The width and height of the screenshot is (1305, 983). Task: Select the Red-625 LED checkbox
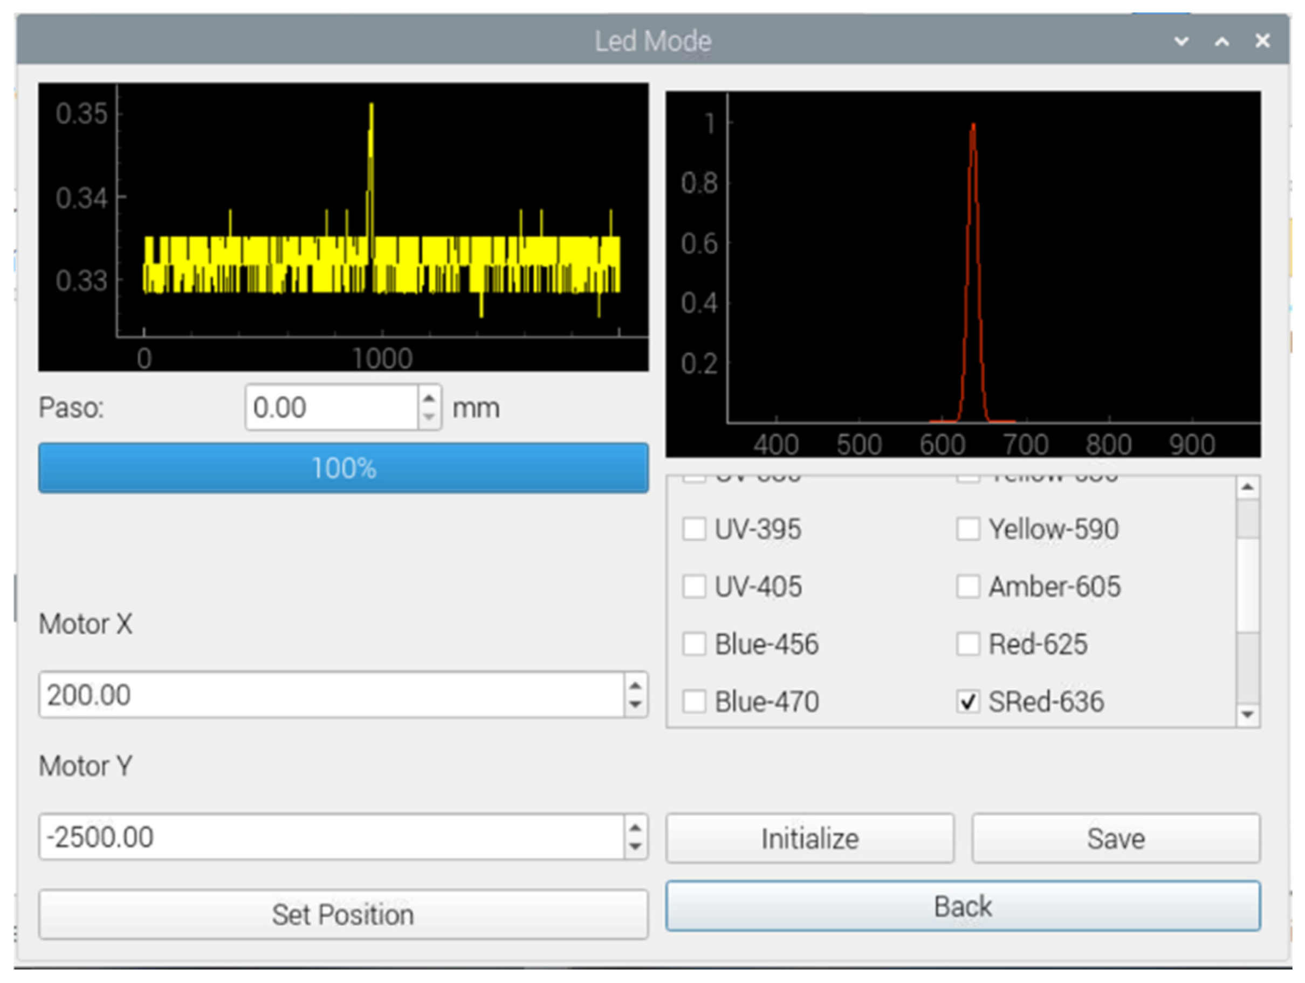point(967,644)
